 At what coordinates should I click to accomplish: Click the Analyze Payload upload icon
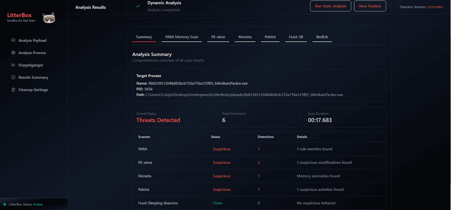click(x=14, y=40)
